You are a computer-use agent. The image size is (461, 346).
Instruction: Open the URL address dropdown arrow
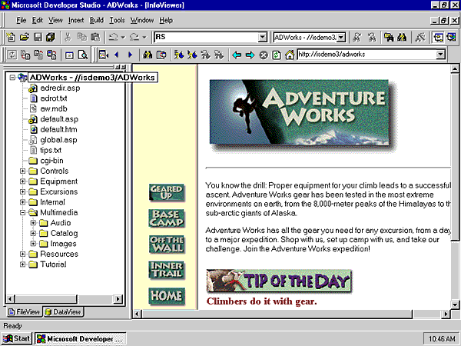(440, 55)
